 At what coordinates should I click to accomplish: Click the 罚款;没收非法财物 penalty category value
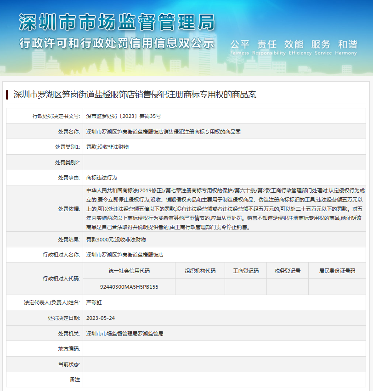107,147
